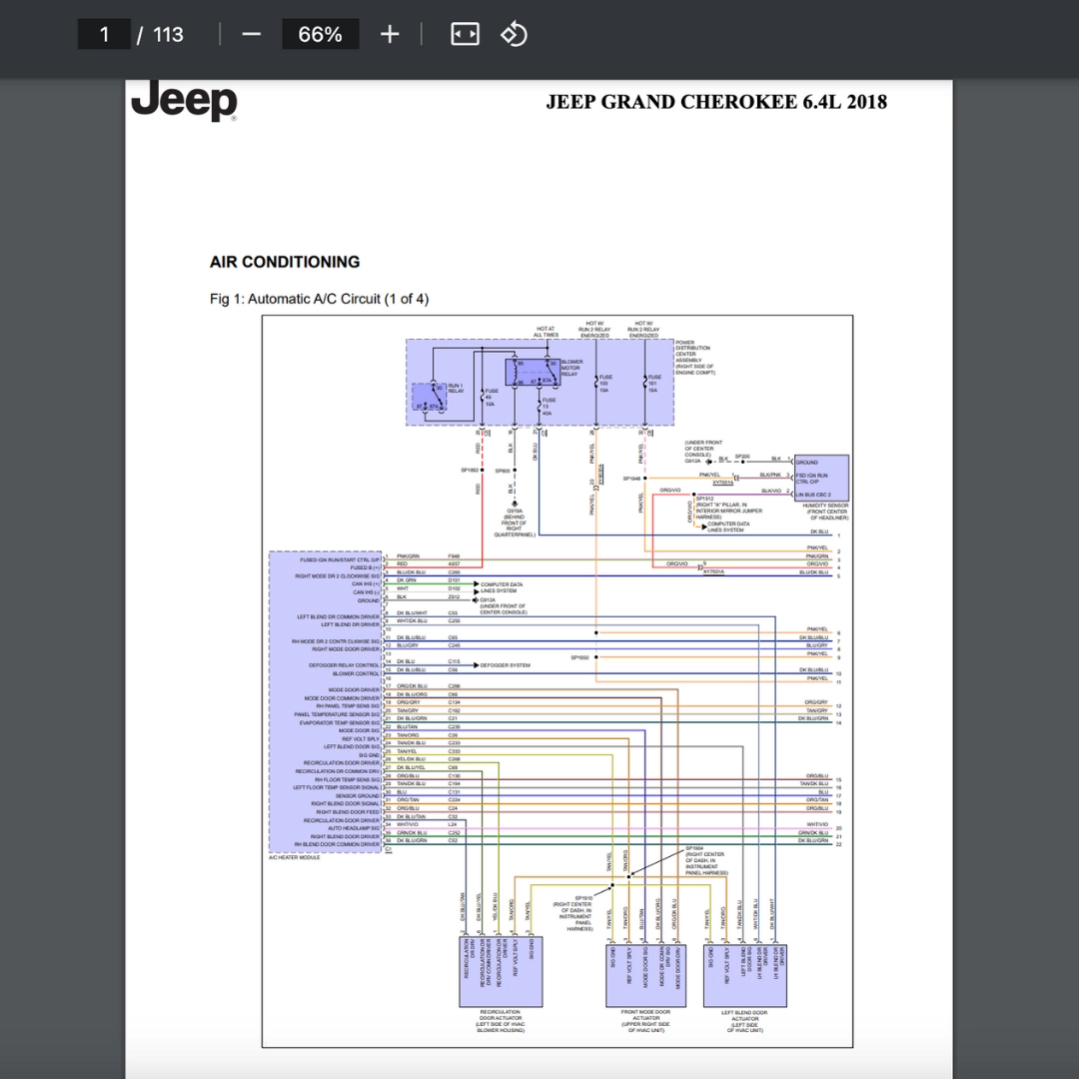Click the zoom out minus button
The width and height of the screenshot is (1079, 1079).
click(x=251, y=35)
